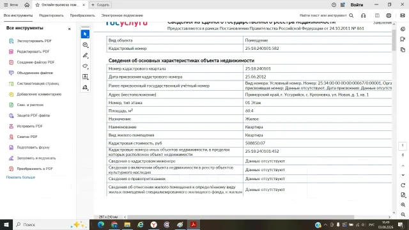
Task: Click the taskbar Поиск search box
Action: coord(51,224)
